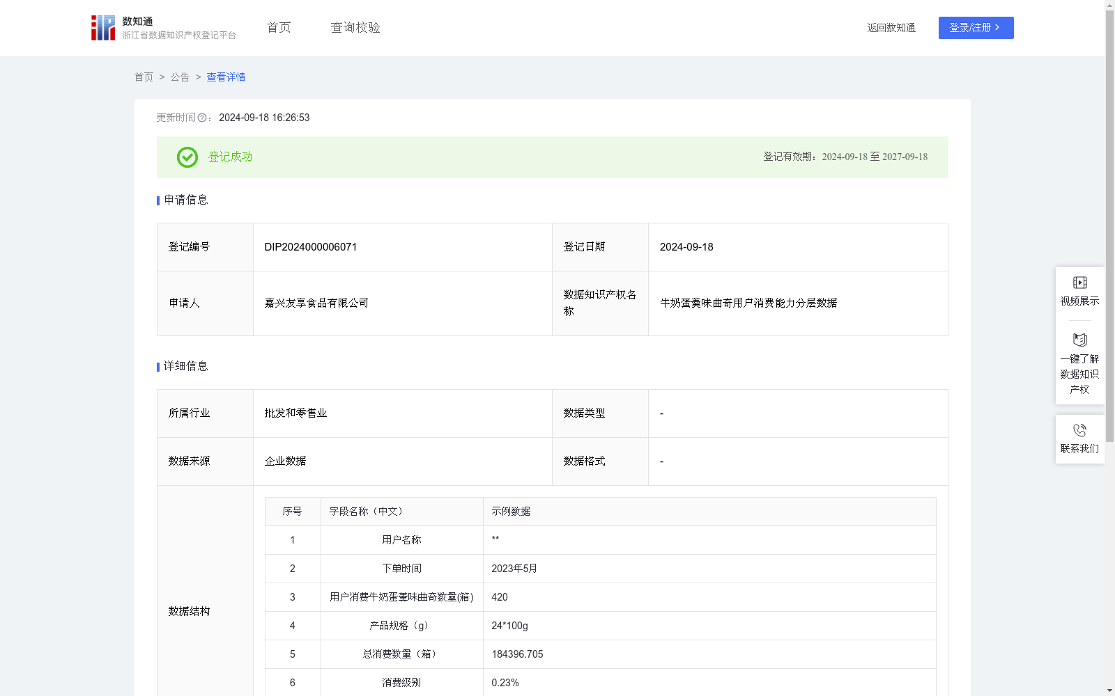Click the 详细信息 section heading

click(x=186, y=367)
